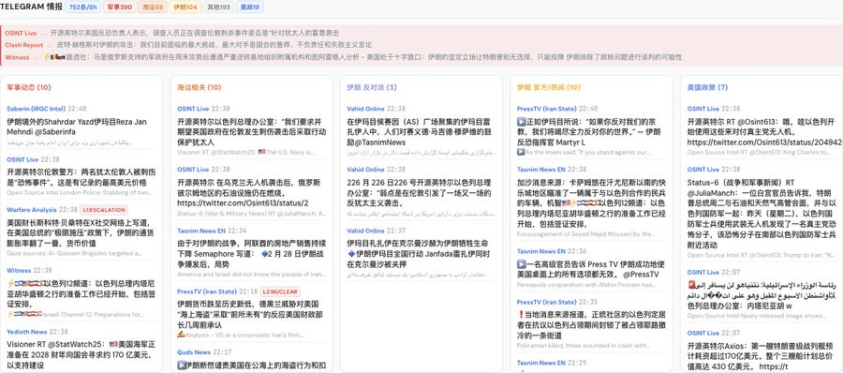Open the Saberin (IRGC Intel) source link
Viewport: 843px width, 373px height.
coord(36,109)
